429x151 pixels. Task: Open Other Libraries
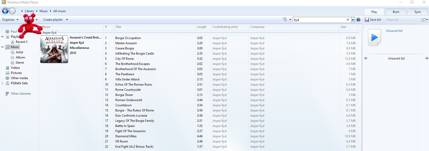(x=21, y=94)
